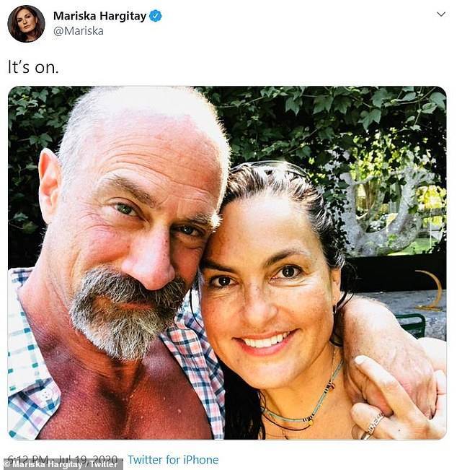
Task: Click the copyright credit watermark label
Action: 61,464
